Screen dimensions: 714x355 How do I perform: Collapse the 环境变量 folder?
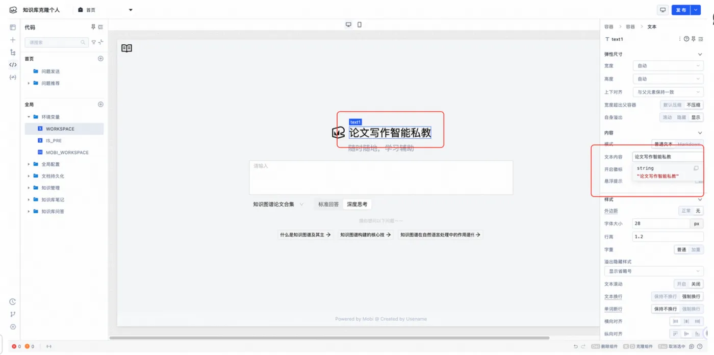[29, 117]
